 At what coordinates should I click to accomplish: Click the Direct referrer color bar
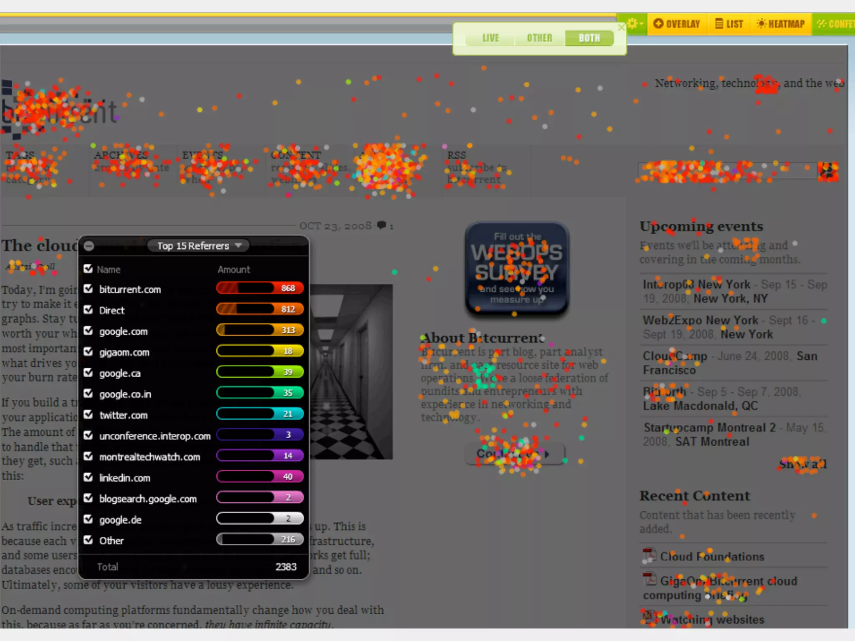[x=259, y=309]
